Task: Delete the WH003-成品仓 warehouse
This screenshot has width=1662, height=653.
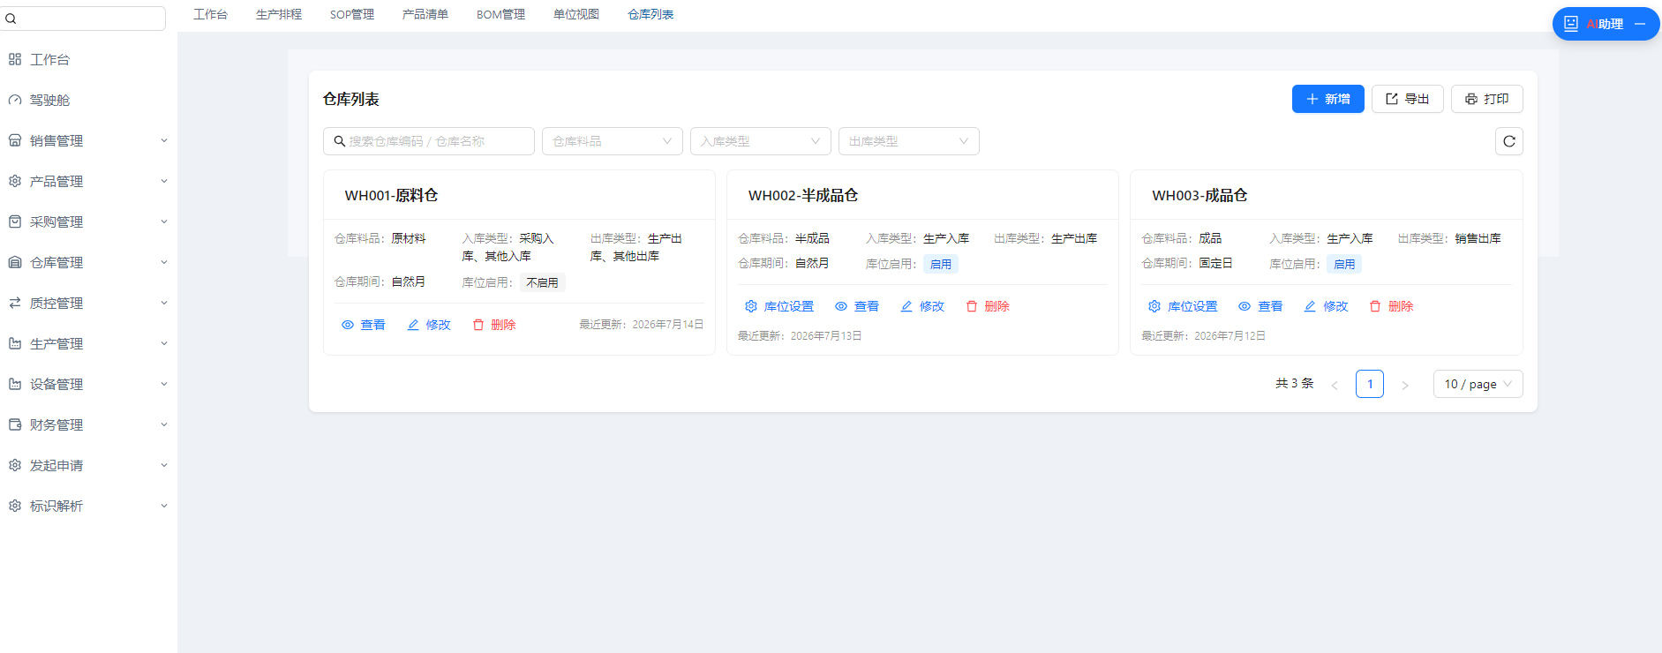Action: click(1391, 306)
